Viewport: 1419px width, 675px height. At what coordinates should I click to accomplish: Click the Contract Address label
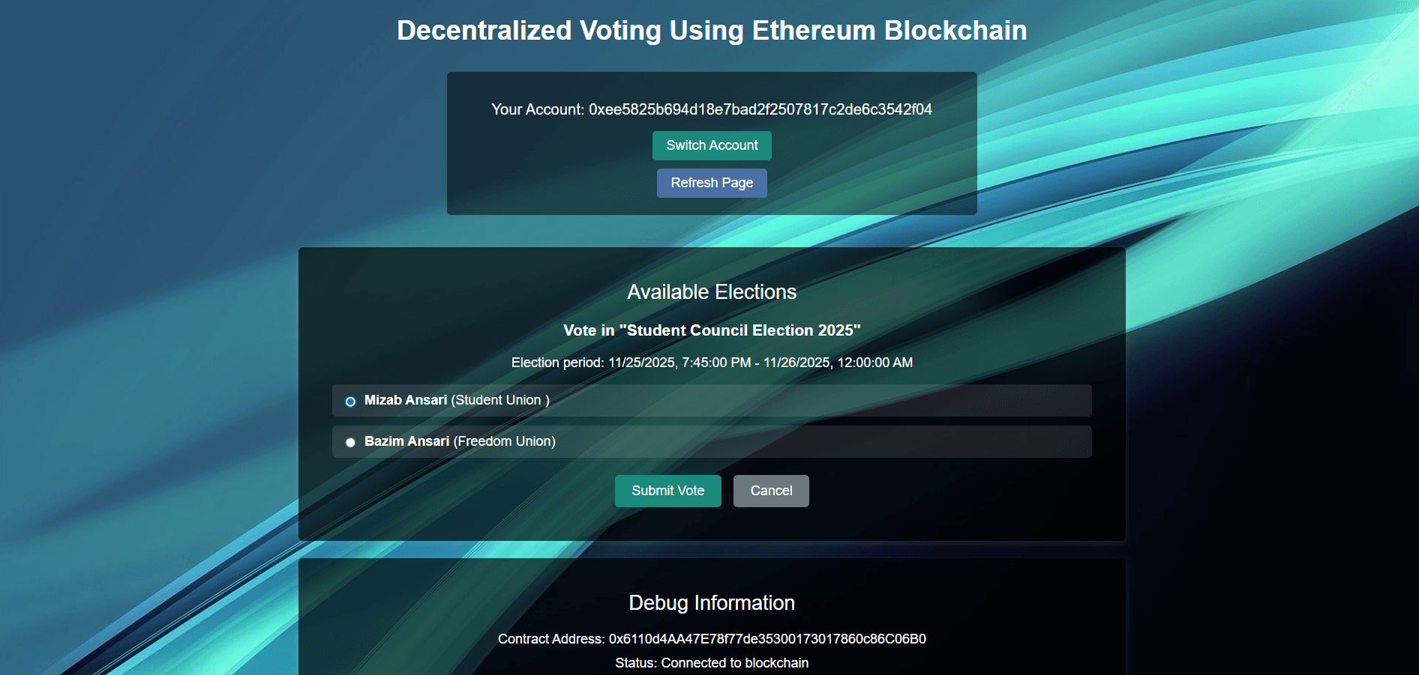(551, 639)
